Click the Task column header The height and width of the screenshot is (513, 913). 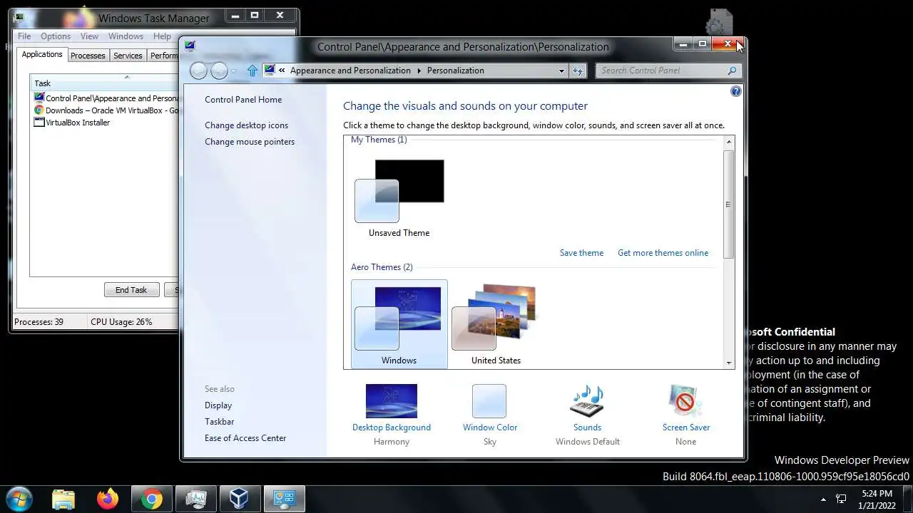coord(104,83)
